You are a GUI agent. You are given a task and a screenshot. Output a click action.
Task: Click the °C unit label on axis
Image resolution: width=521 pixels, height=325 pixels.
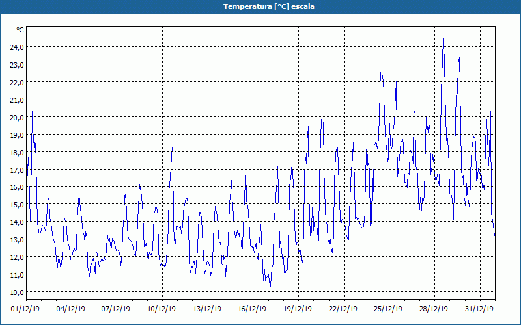[x=20, y=30]
